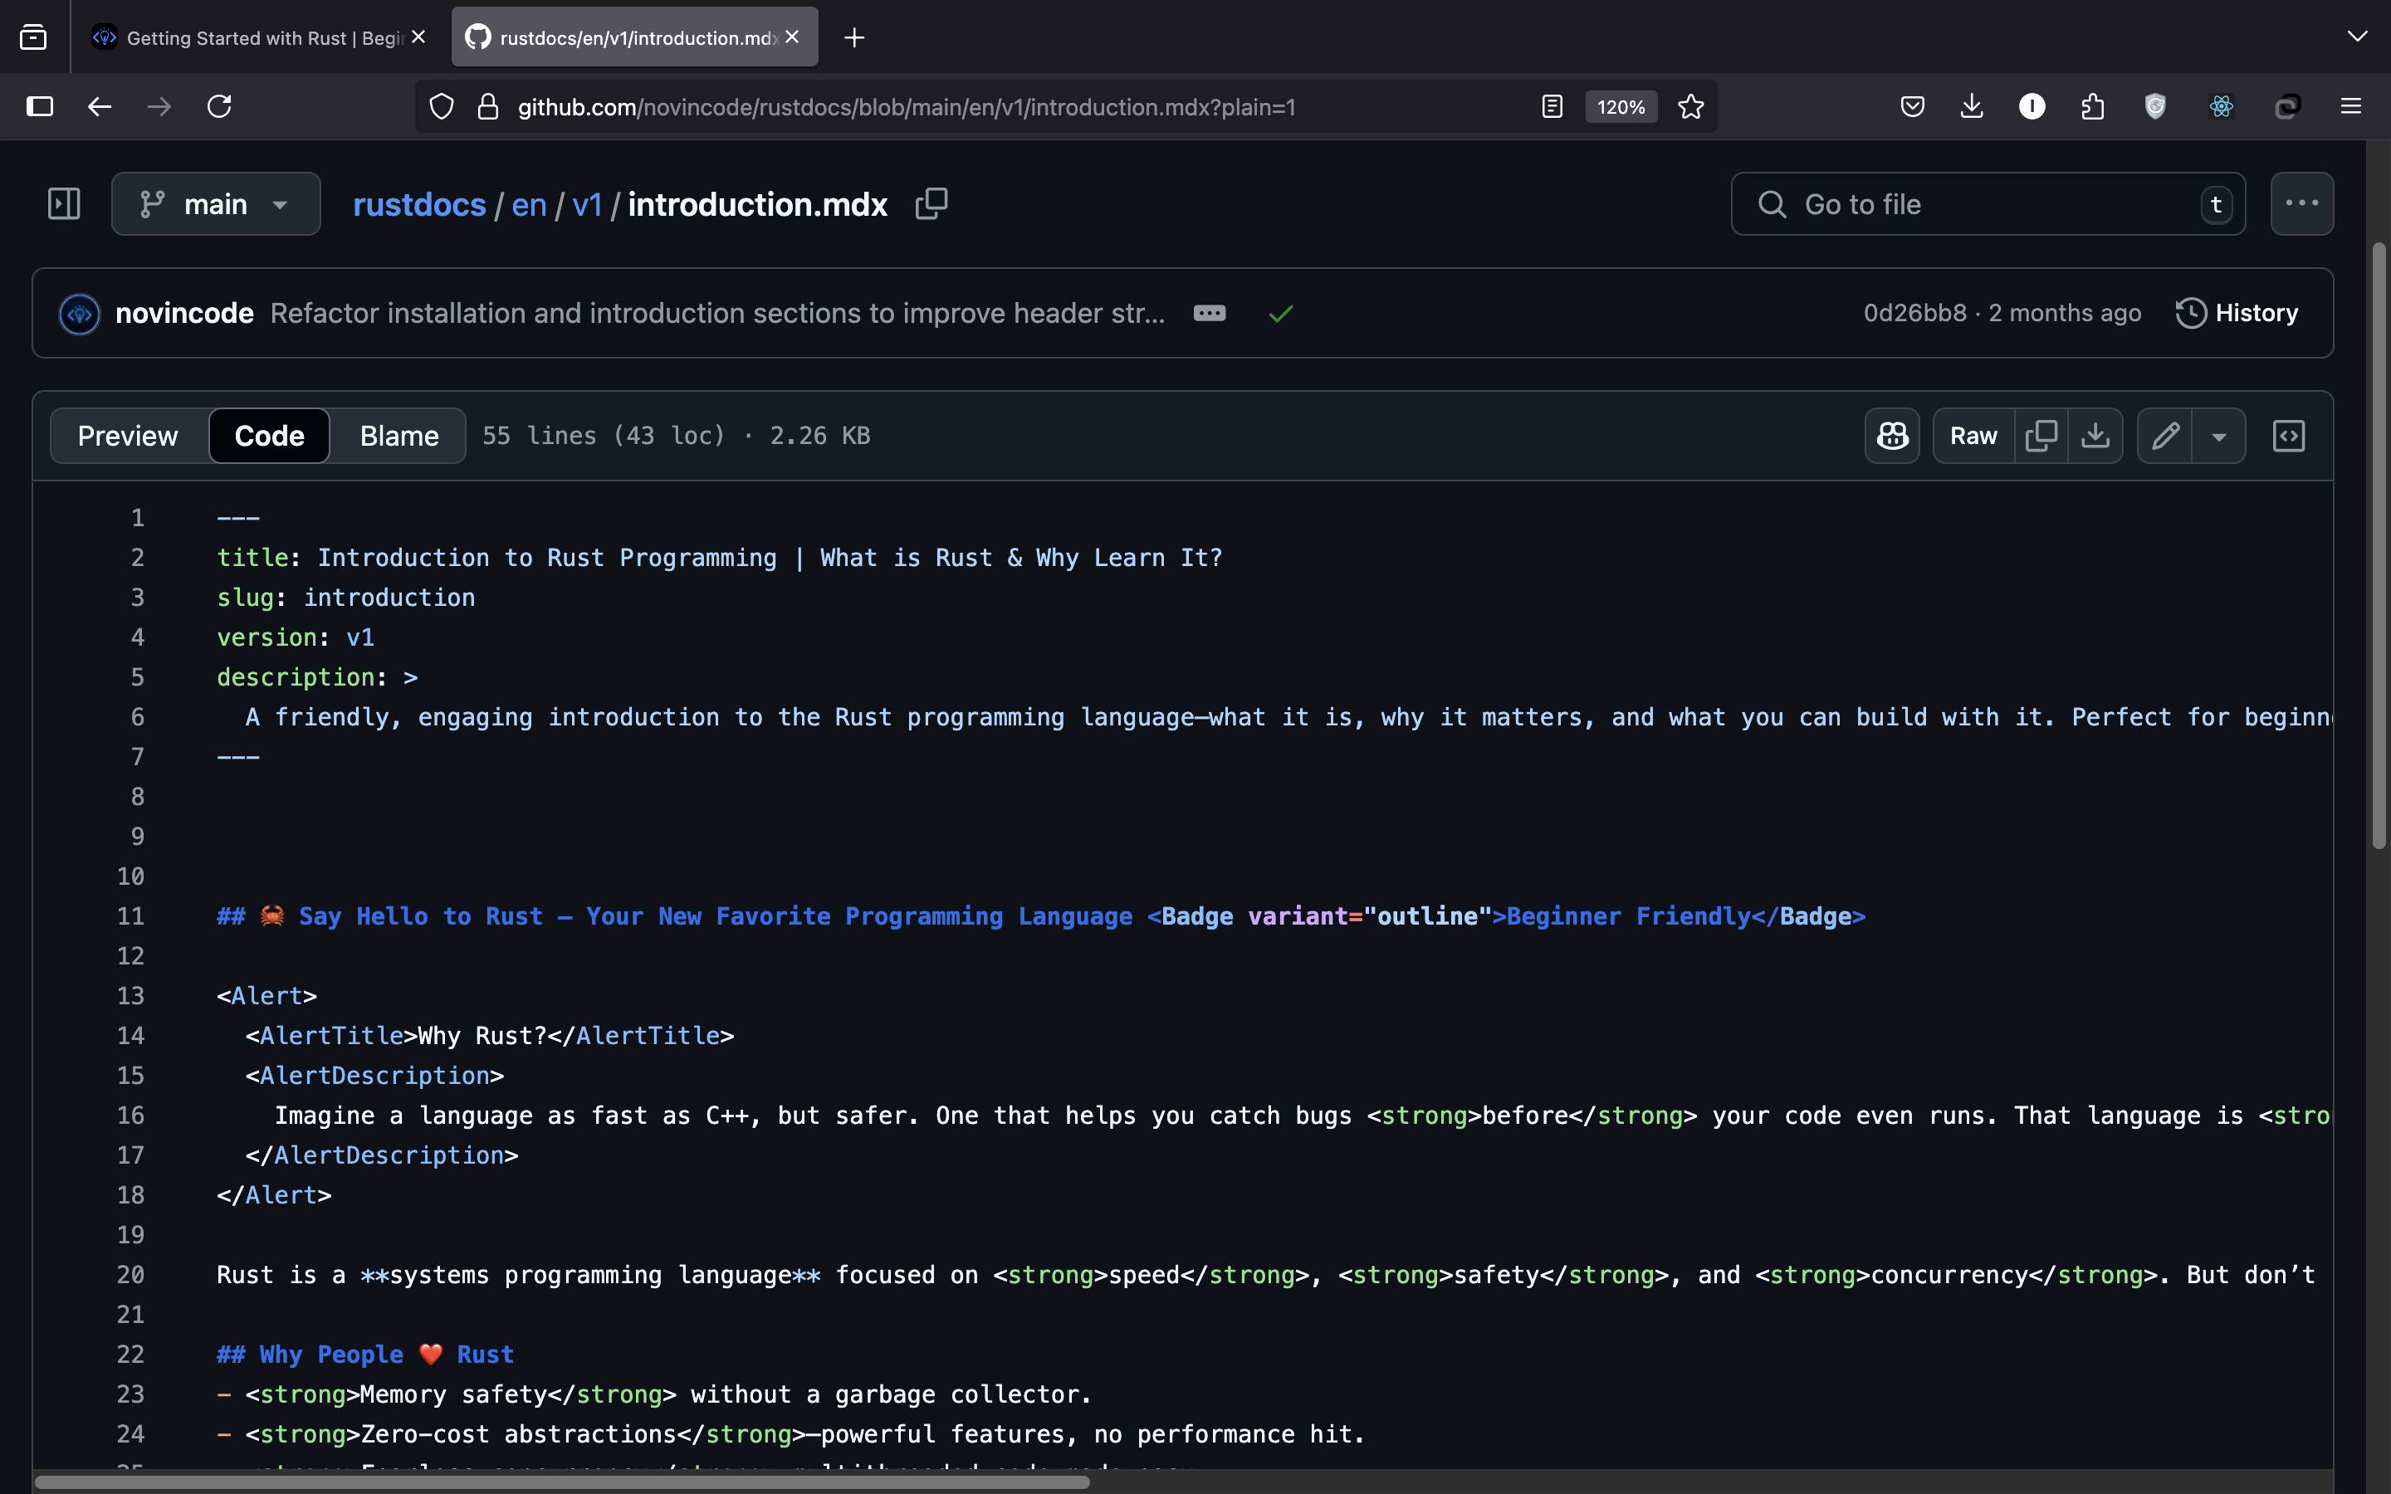
Task: Switch to the Blame tab
Action: (399, 436)
